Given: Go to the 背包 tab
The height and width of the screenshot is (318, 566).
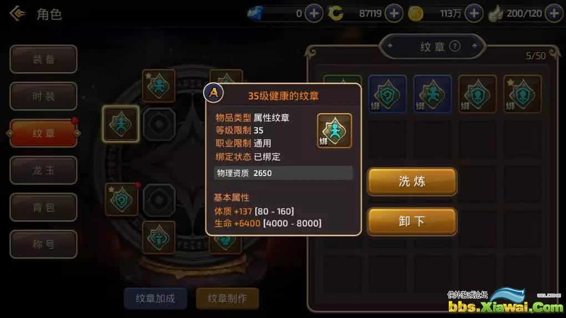Looking at the screenshot, I should point(43,207).
